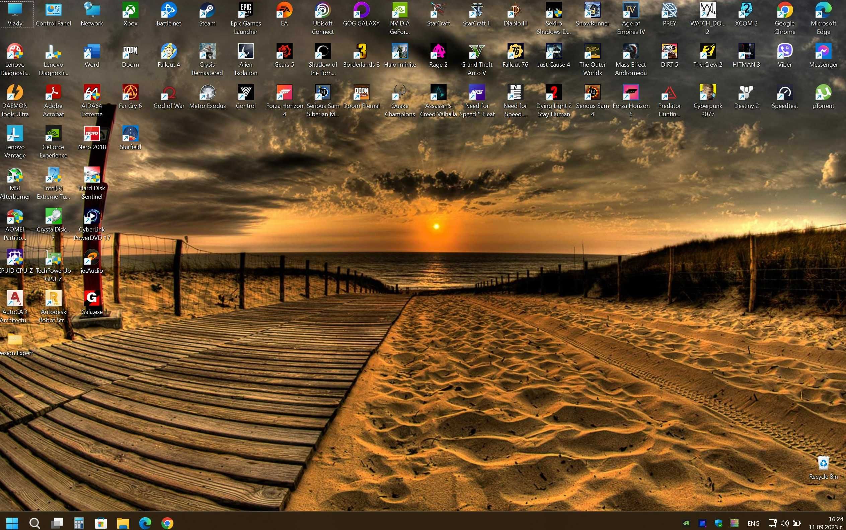The height and width of the screenshot is (530, 846).
Task: Select the TechPowerUp GPU-Z icon
Action: pos(53,265)
